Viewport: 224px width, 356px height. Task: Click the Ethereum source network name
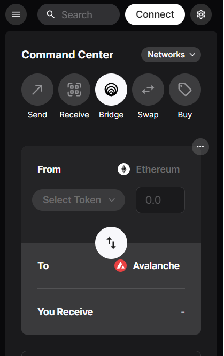click(x=158, y=169)
